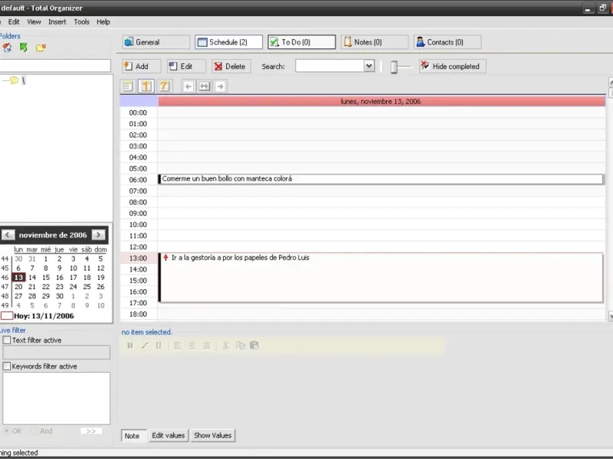Select the And radio button
This screenshot has height=459, width=613.
click(x=34, y=431)
